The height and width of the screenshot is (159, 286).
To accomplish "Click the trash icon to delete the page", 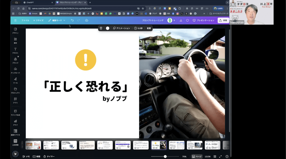I will click(101, 28).
